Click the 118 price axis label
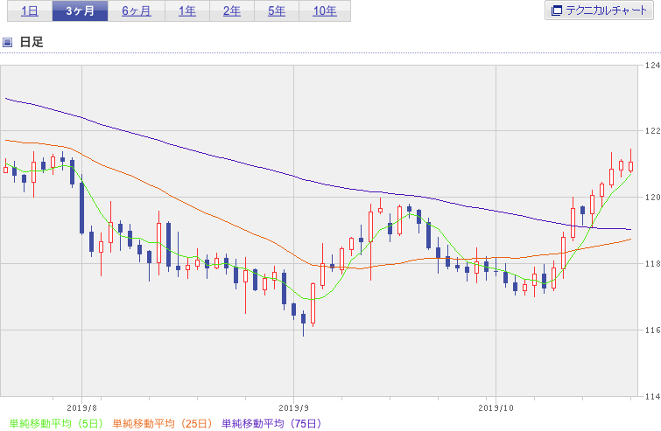 pos(652,263)
